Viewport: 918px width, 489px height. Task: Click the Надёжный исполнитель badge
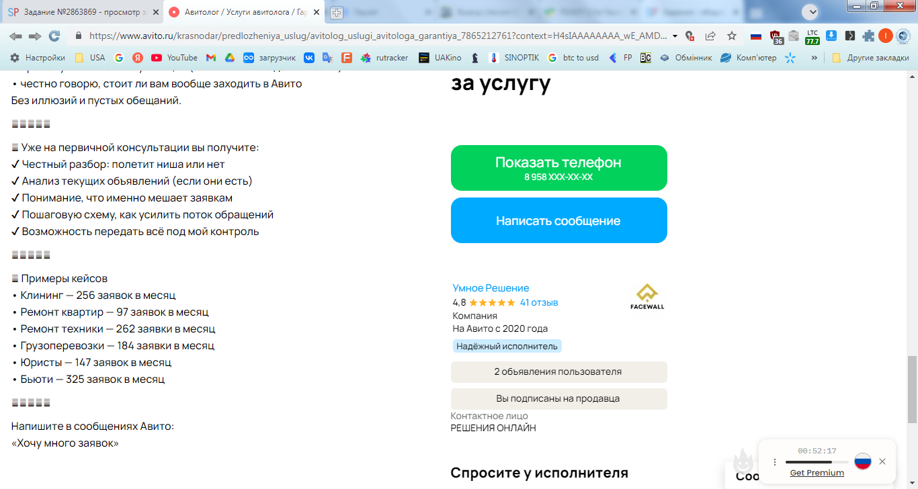[x=507, y=346]
